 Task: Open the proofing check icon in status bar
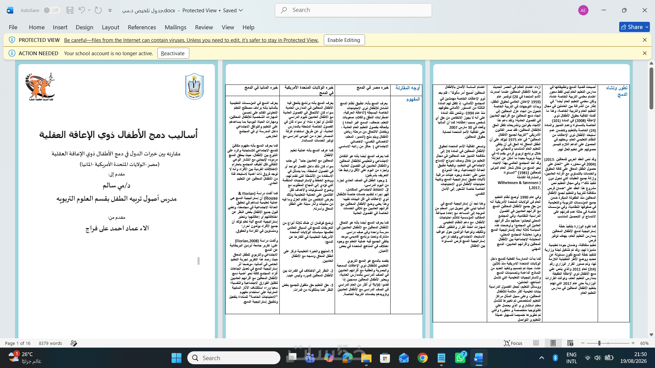74,343
